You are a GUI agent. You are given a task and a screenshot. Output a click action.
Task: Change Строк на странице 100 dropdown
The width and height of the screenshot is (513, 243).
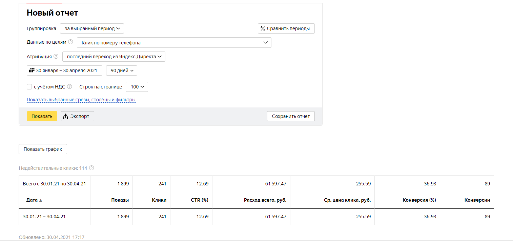[137, 87]
